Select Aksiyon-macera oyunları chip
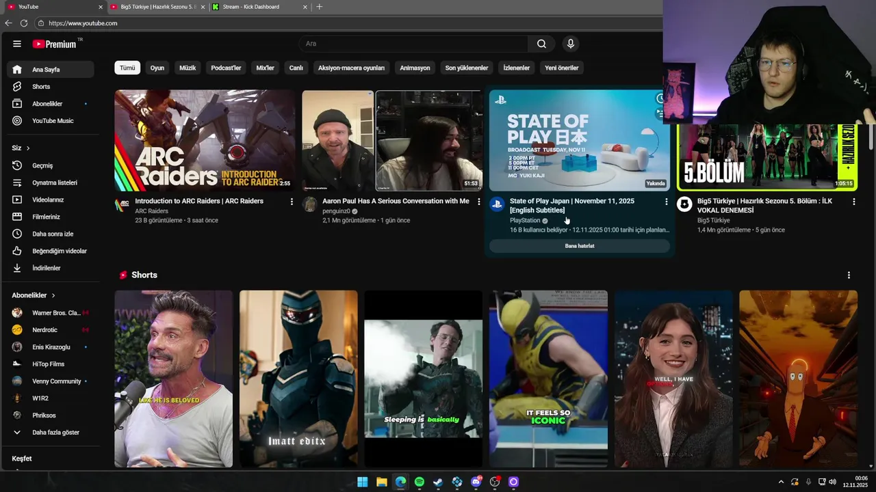 (x=351, y=68)
